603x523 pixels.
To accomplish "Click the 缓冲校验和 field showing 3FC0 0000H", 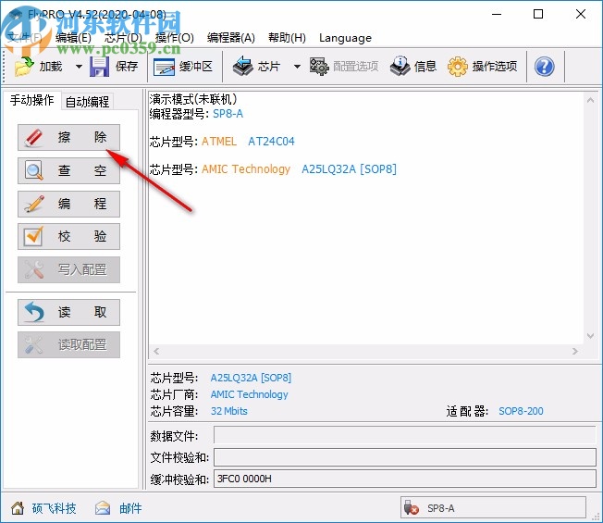I will (404, 479).
